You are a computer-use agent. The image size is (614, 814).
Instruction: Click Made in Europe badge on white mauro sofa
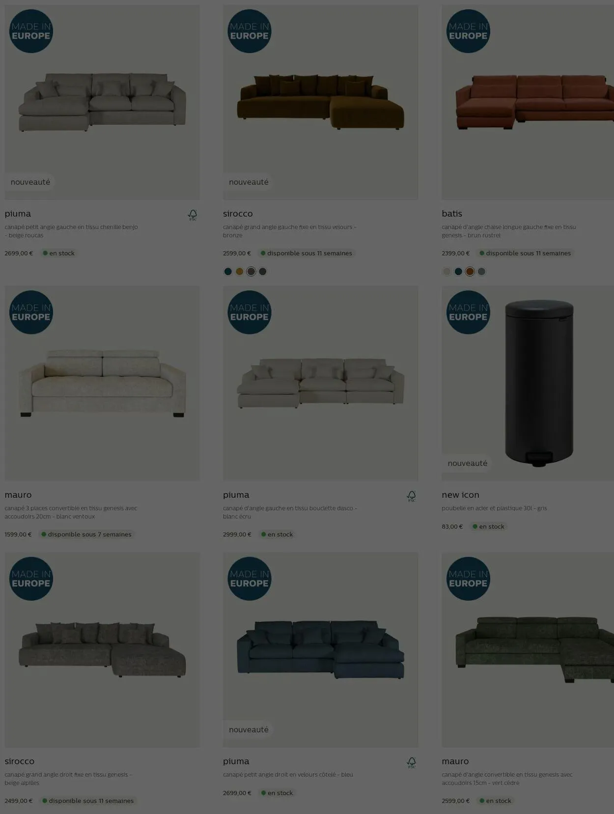click(31, 312)
